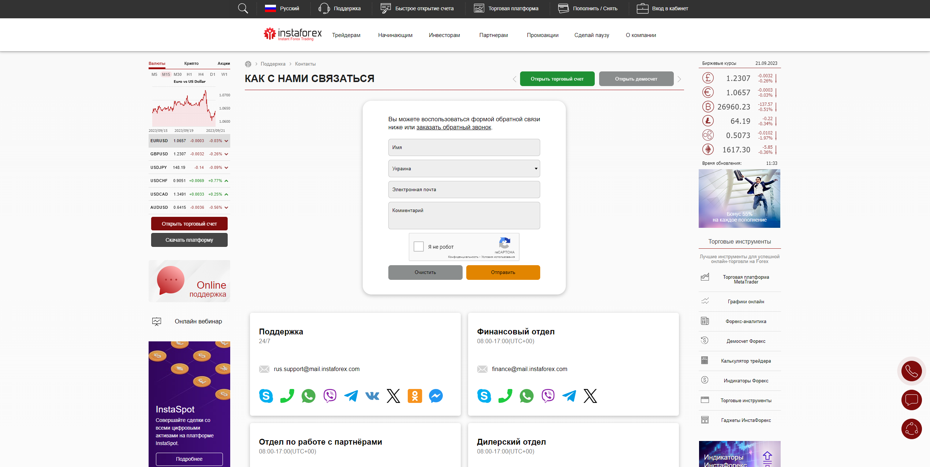Open Skype contact for support department
Screen dimensions: 930x467
(x=266, y=396)
